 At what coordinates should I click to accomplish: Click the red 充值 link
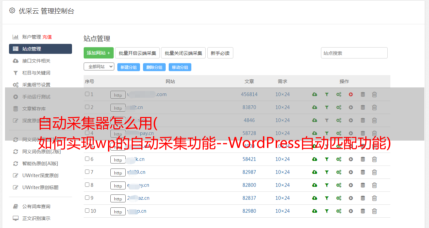47,37
